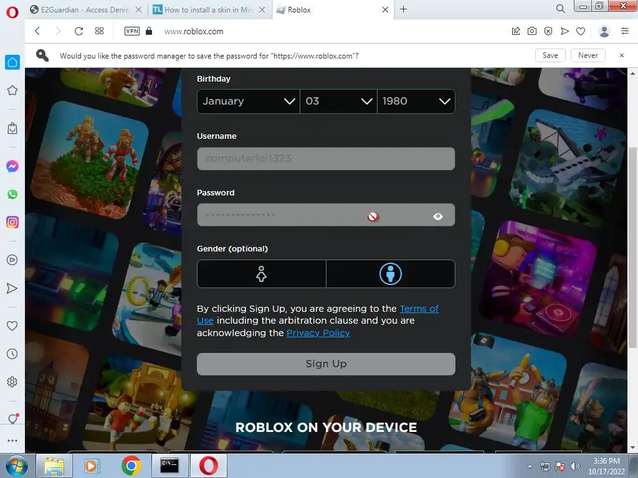Expand the birthday day dropdown showing 03
This screenshot has width=638, height=478.
[338, 101]
